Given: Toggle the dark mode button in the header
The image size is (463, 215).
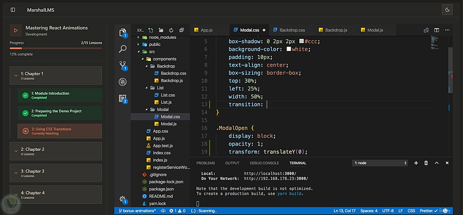Looking at the screenshot, I should point(447,10).
